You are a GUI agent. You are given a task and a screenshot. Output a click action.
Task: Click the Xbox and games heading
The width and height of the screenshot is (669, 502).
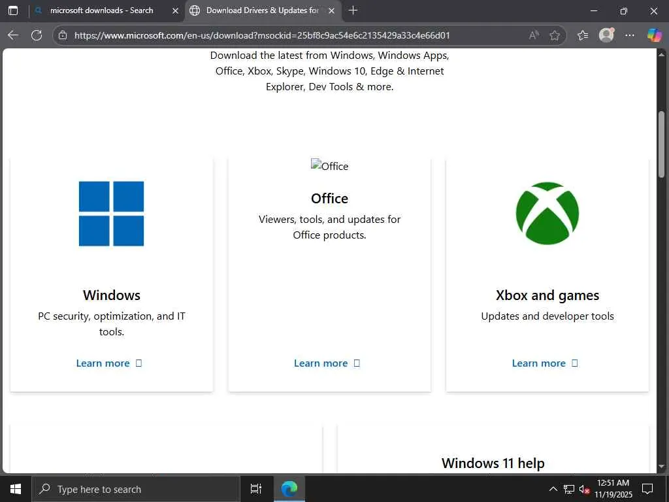tap(547, 295)
